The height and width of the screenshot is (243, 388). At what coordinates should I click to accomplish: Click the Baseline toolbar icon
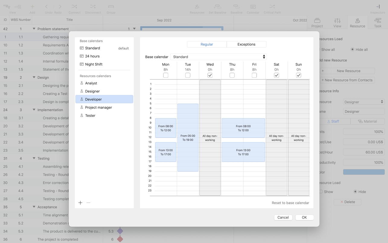236,7
